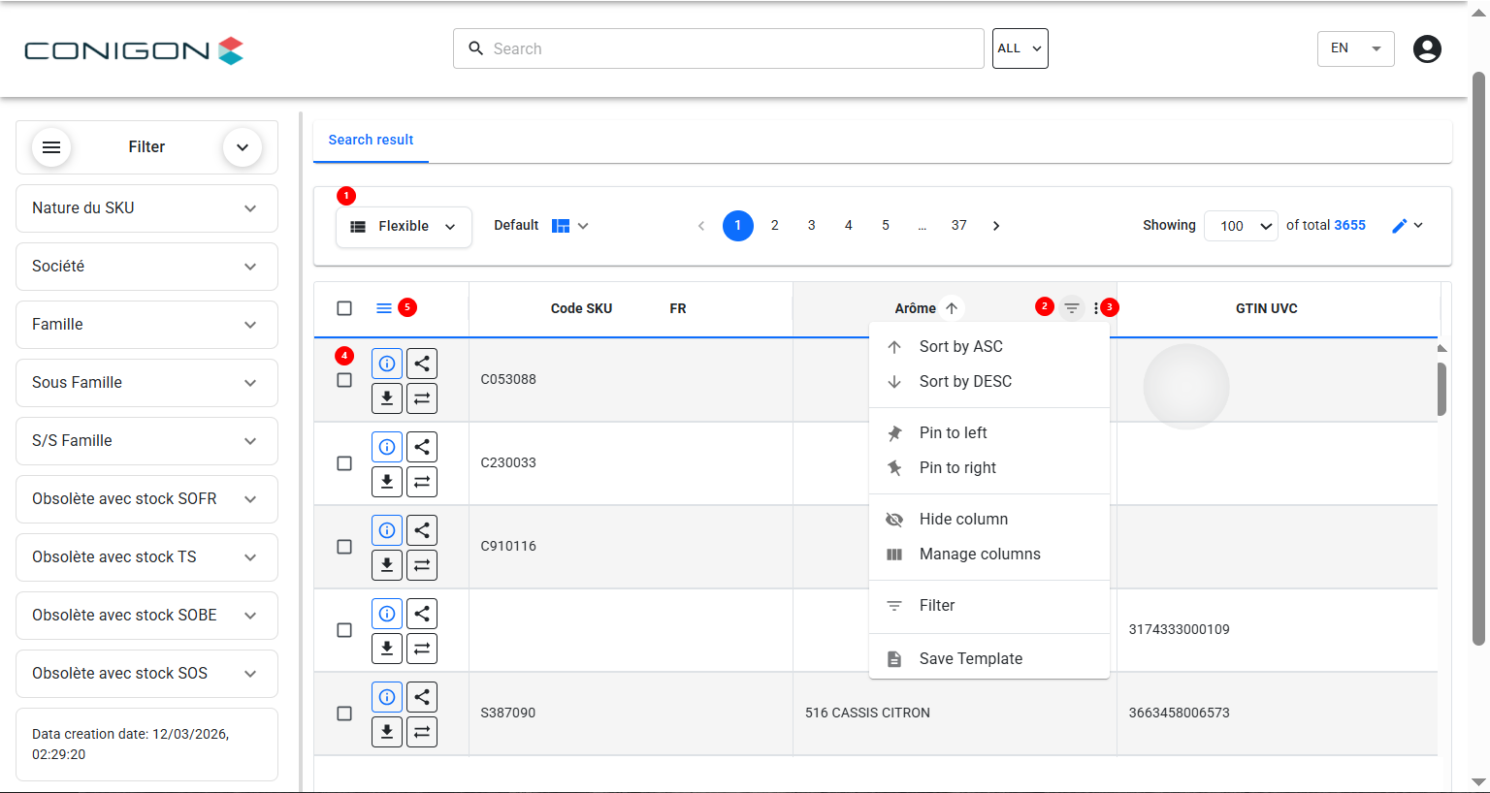Click the share icon for row C230033

(x=422, y=447)
